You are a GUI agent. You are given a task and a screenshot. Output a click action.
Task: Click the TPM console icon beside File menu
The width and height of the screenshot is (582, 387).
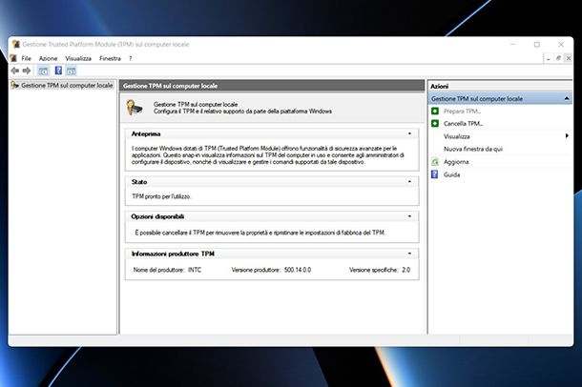point(13,58)
